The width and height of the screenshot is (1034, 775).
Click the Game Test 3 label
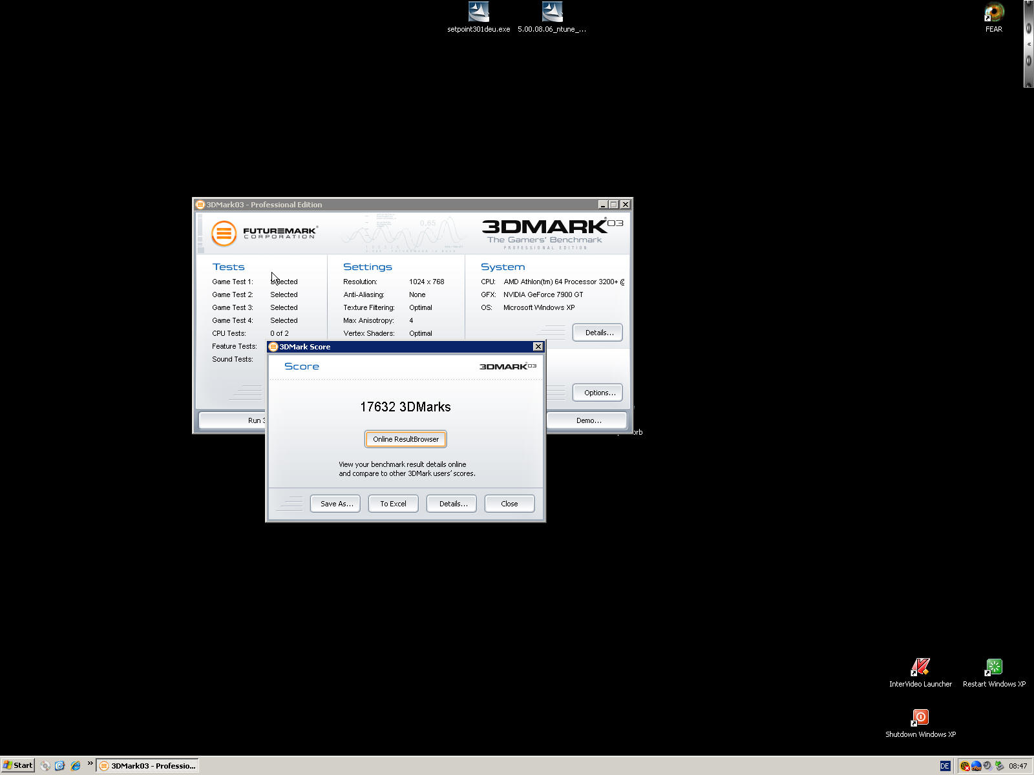pos(233,307)
